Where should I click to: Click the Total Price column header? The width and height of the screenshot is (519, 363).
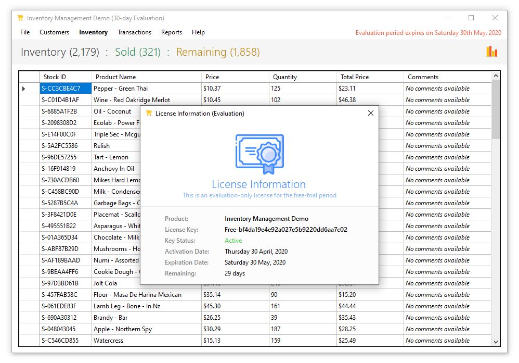[370, 77]
